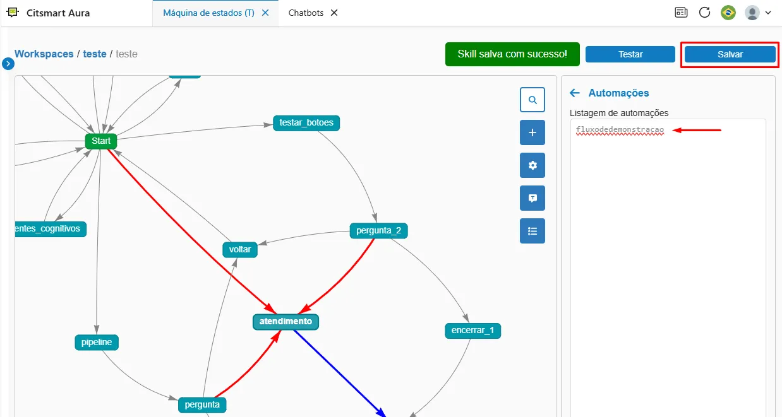Click the 'Skill salva com sucesso!' notification
The image size is (782, 417).
click(512, 54)
